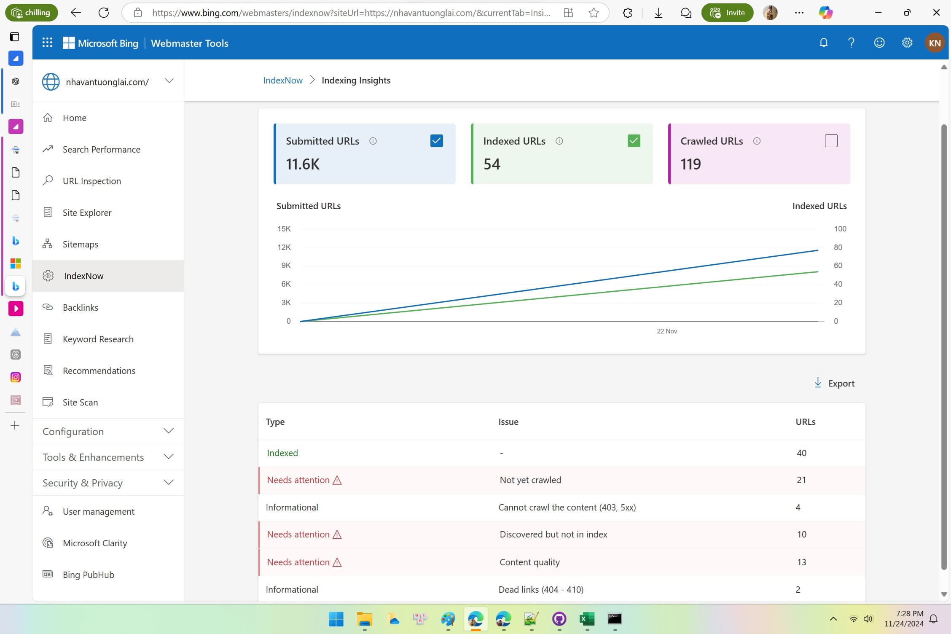The image size is (951, 634).
Task: Open Site Explorer
Action: point(108,212)
